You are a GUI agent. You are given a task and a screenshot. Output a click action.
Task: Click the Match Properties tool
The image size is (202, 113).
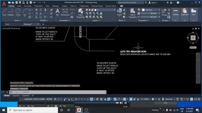(133, 13)
